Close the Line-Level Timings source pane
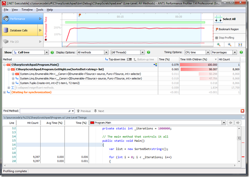249x177 pixels. click(243, 118)
